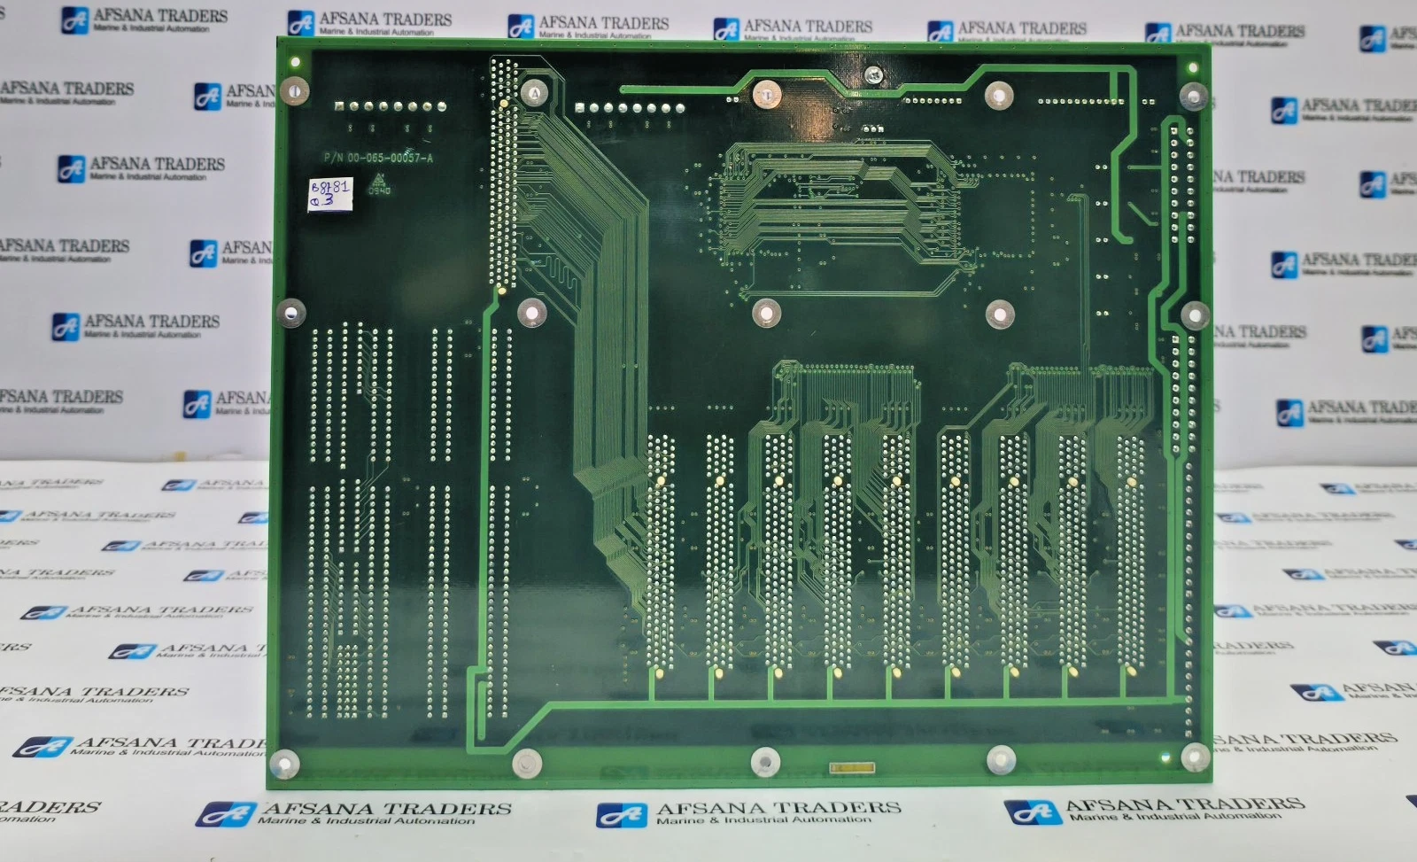The image size is (1417, 862).
Task: Click the mounting standoff on the right board edge middle
Action: pos(1193,315)
